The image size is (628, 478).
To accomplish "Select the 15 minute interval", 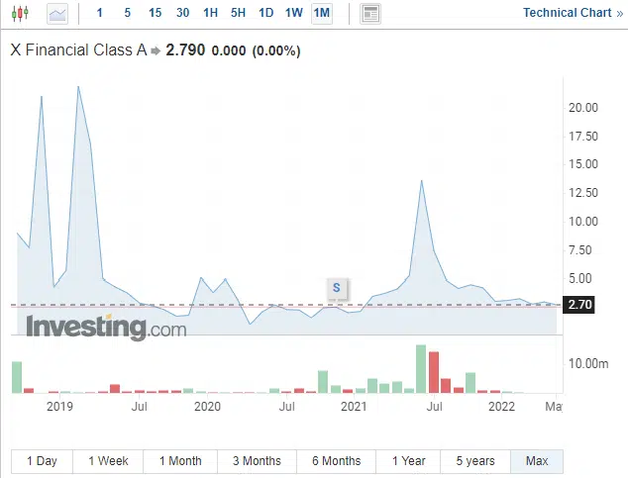I will [x=155, y=13].
